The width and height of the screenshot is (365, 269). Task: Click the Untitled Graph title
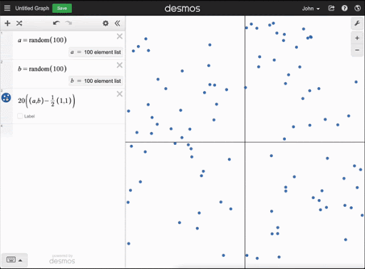pos(32,9)
